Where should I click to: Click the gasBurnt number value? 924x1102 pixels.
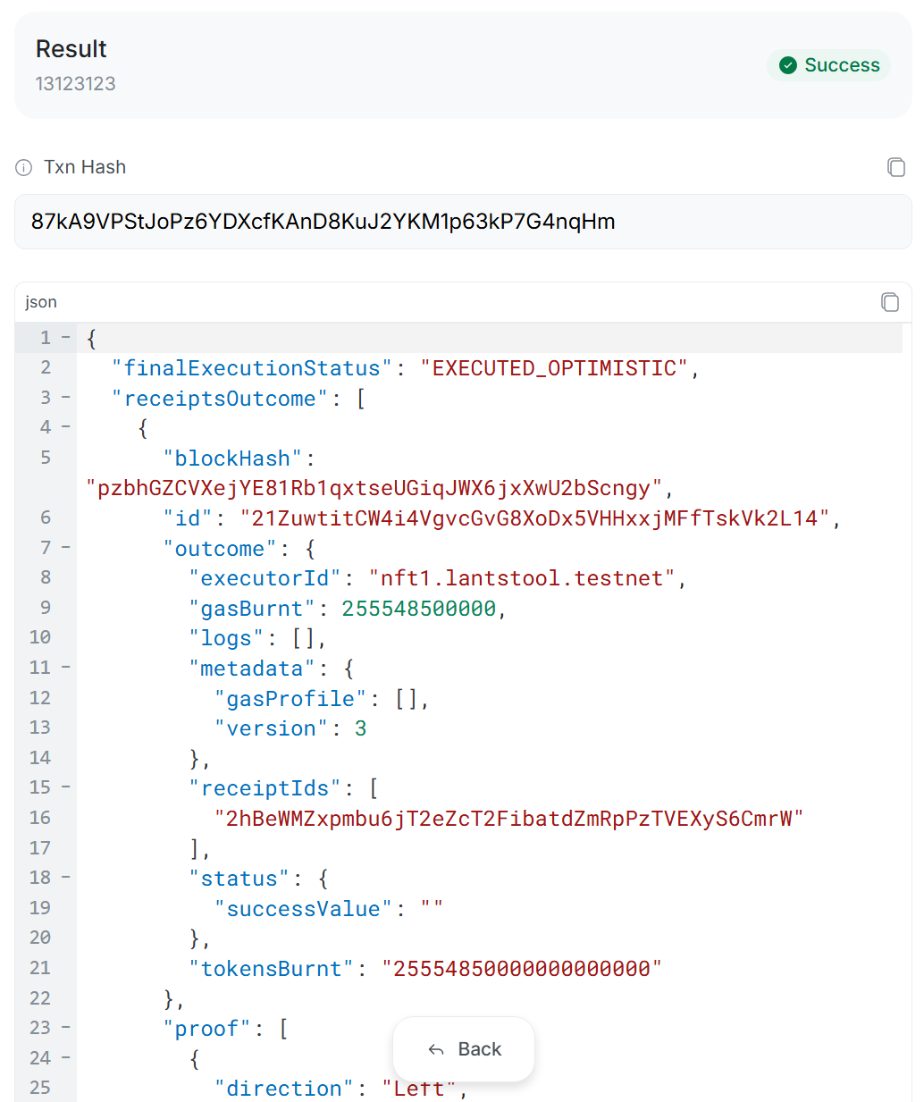pos(418,609)
